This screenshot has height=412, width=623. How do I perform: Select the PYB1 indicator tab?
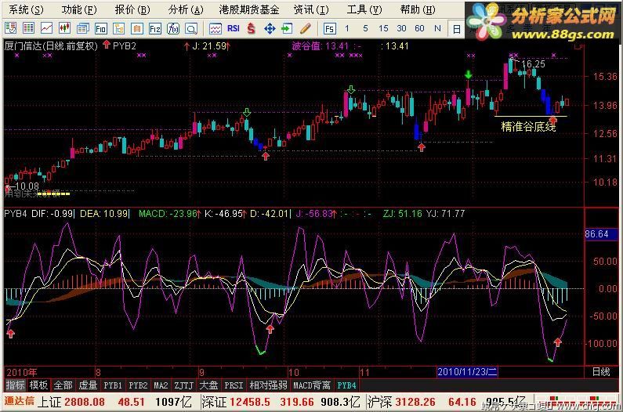[x=113, y=385]
